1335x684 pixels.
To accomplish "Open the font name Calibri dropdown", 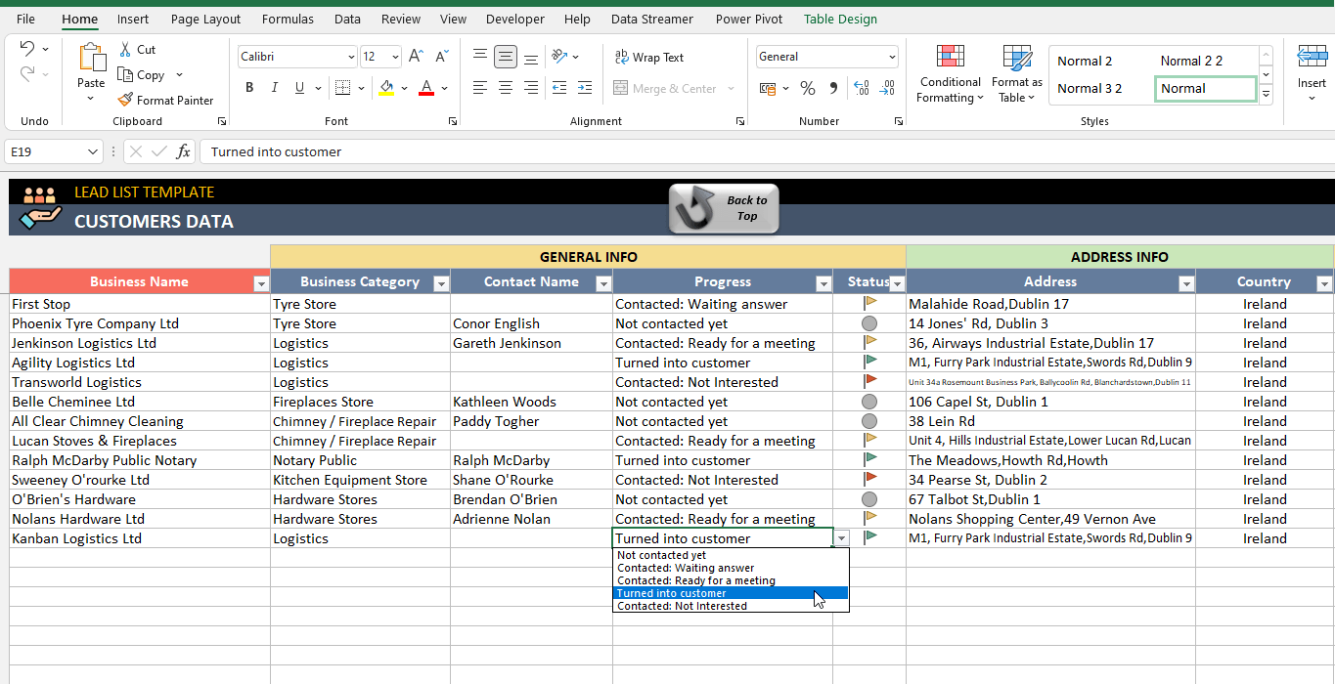I will point(351,57).
